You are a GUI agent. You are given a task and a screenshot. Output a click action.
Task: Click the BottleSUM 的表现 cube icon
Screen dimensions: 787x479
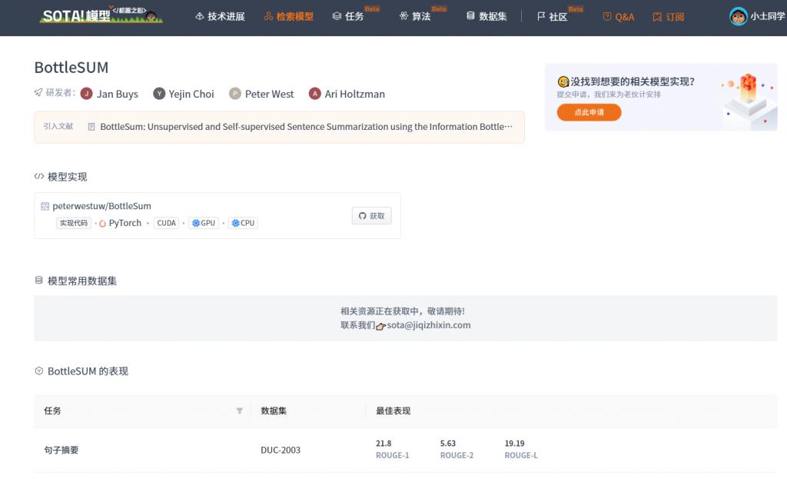coord(38,371)
